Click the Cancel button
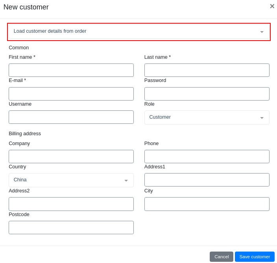Screen dimensions: 277x263 click(222, 257)
